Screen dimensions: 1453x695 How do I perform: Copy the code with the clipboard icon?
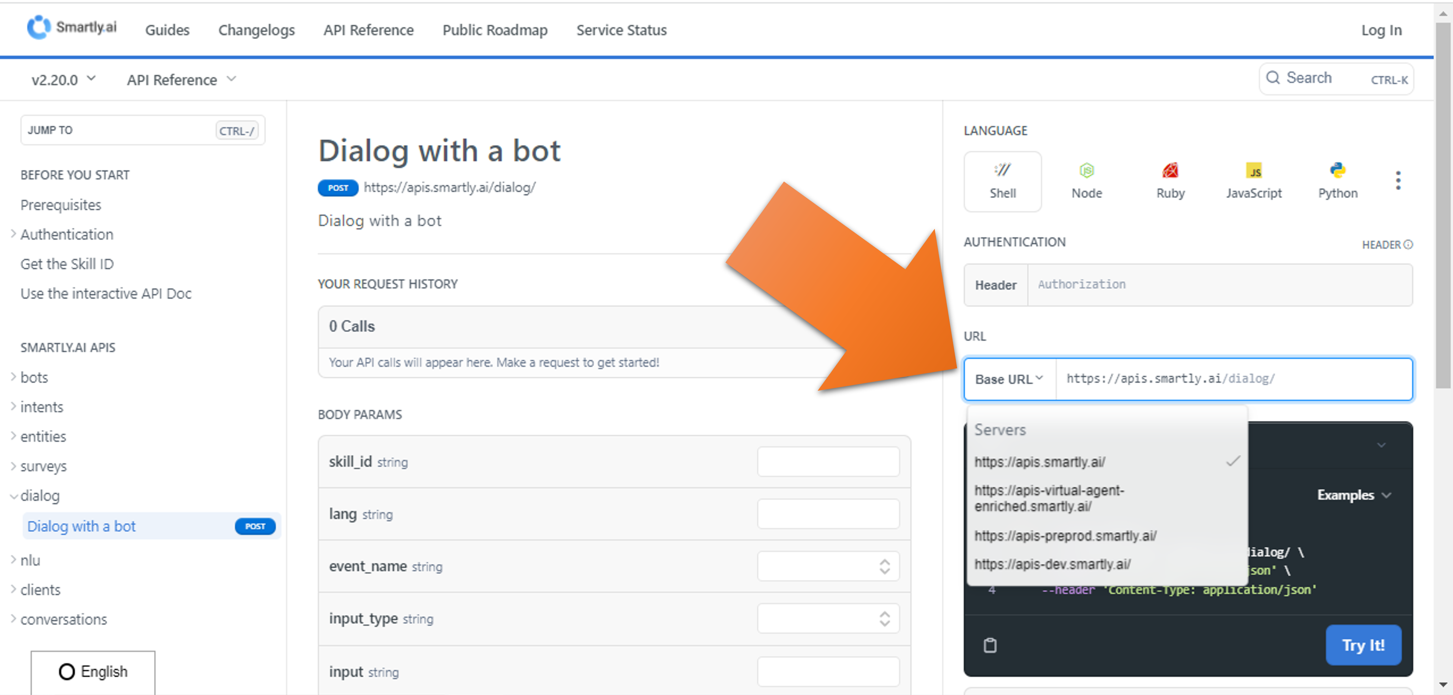[x=990, y=645]
